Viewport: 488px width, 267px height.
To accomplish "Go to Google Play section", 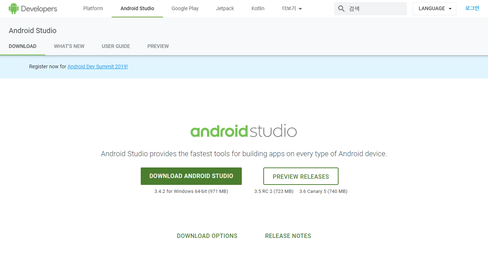I will 185,8.
